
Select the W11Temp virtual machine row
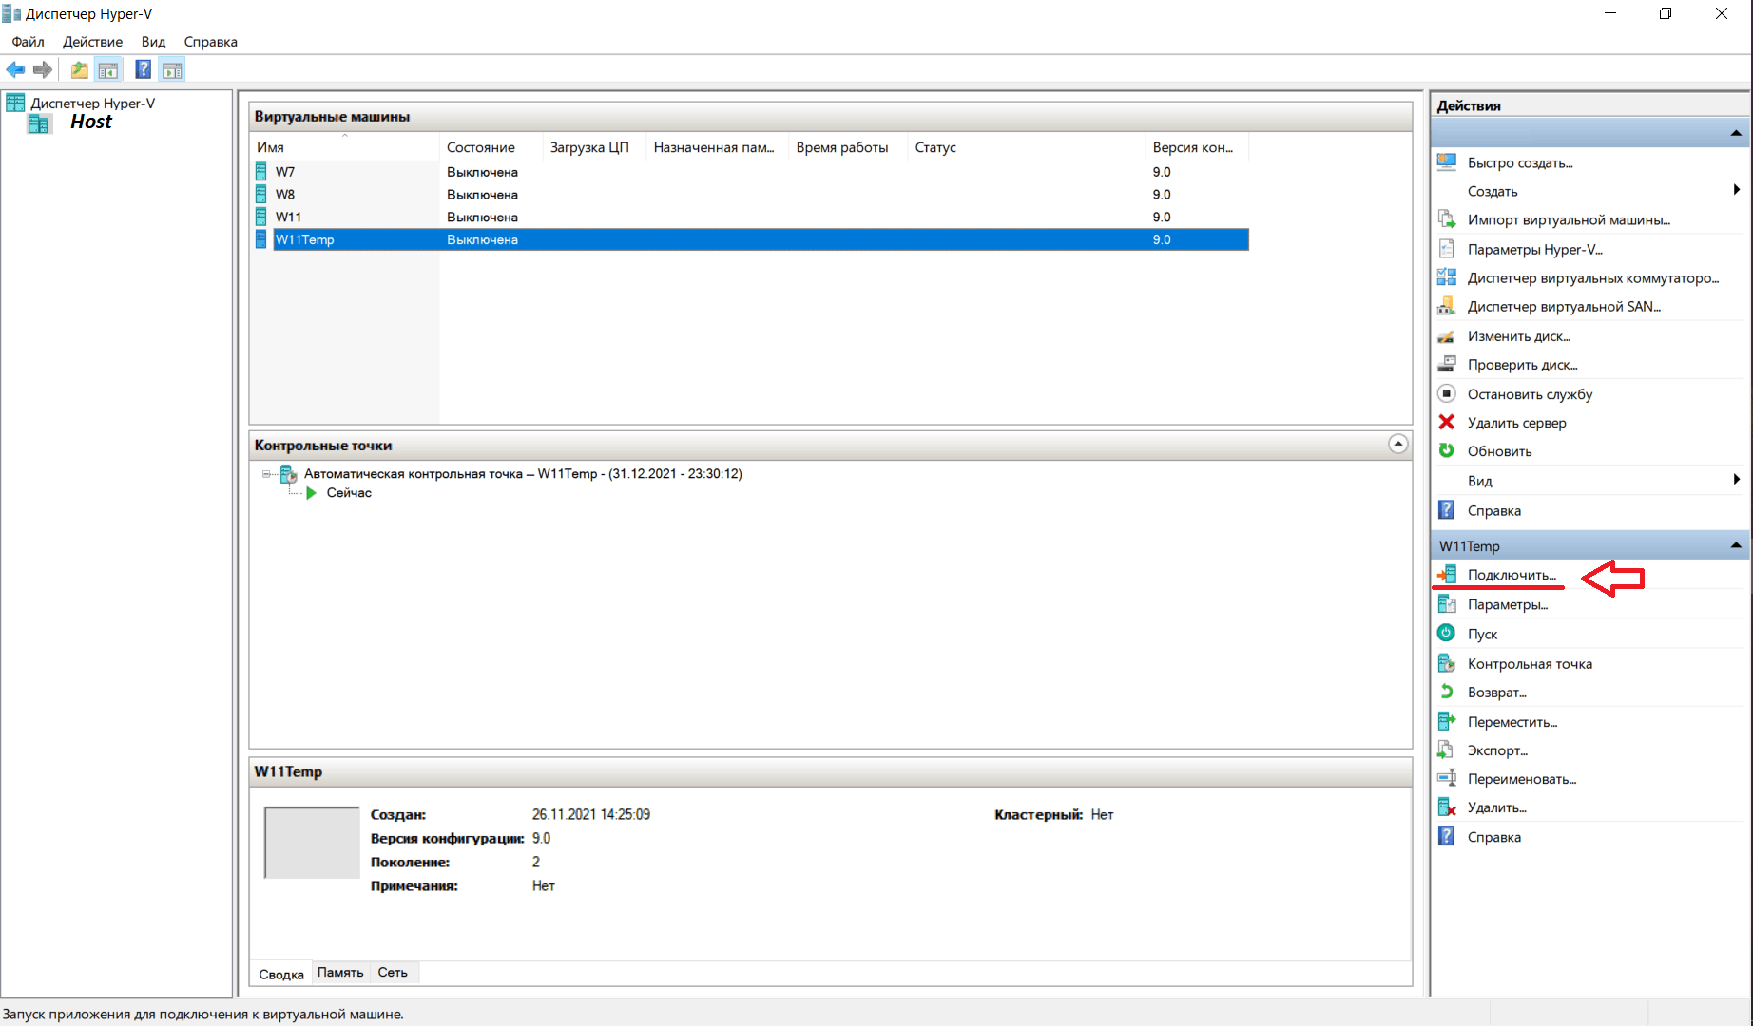[x=751, y=239]
